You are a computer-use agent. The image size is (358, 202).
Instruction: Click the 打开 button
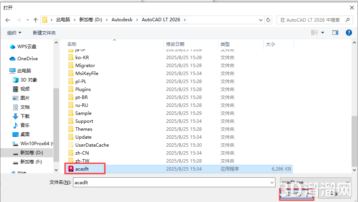[297, 194]
